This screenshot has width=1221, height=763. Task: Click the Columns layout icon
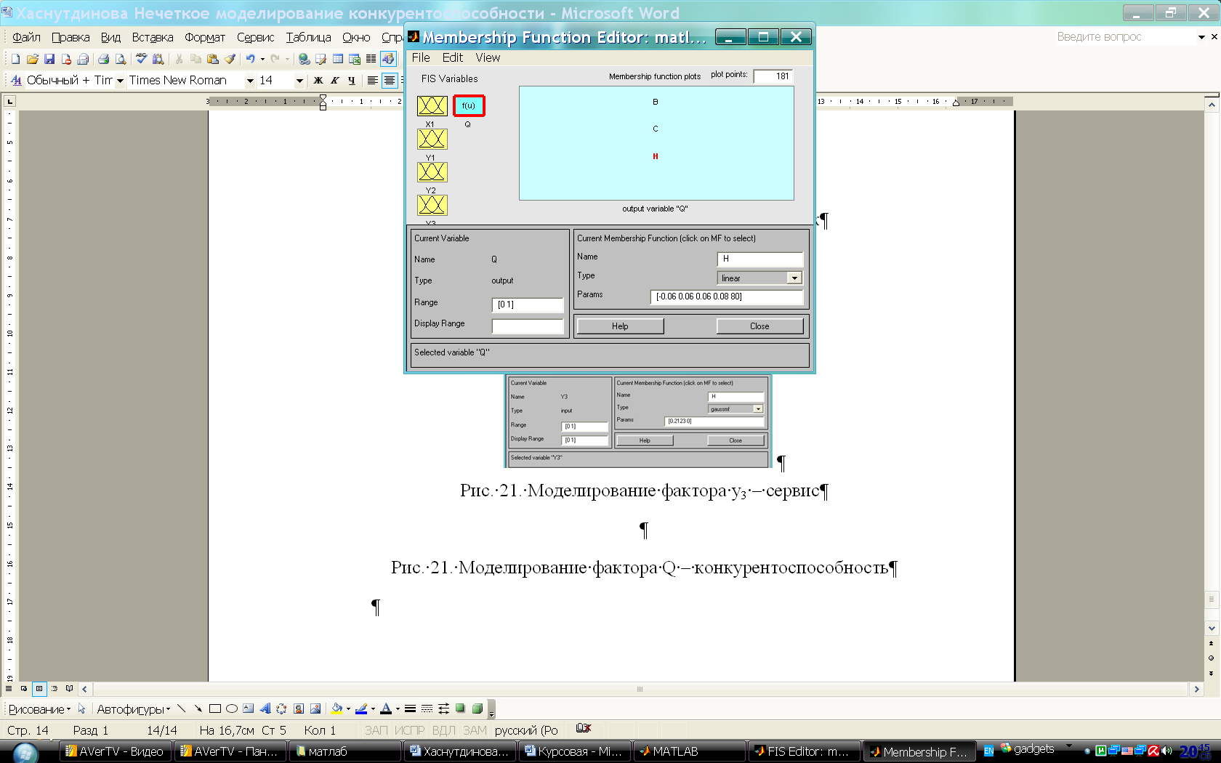point(371,59)
